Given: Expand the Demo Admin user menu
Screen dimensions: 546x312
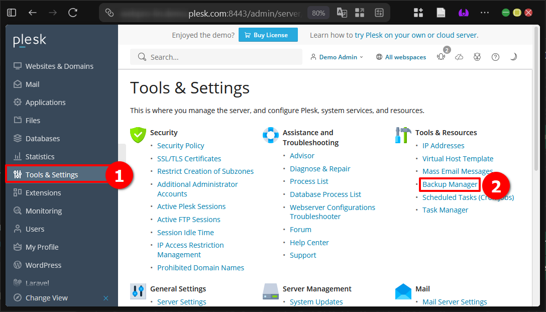Looking at the screenshot, I should (x=337, y=57).
